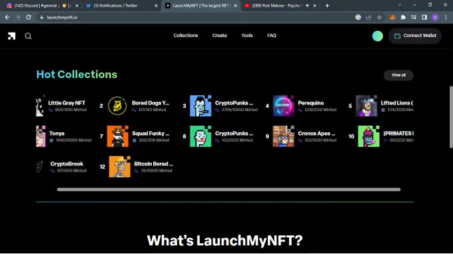The image size is (453, 254).
Task: Open a new browser tab
Action: pos(327,5)
